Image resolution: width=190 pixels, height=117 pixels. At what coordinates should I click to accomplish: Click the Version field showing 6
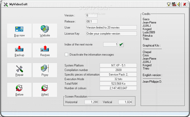[92, 15]
